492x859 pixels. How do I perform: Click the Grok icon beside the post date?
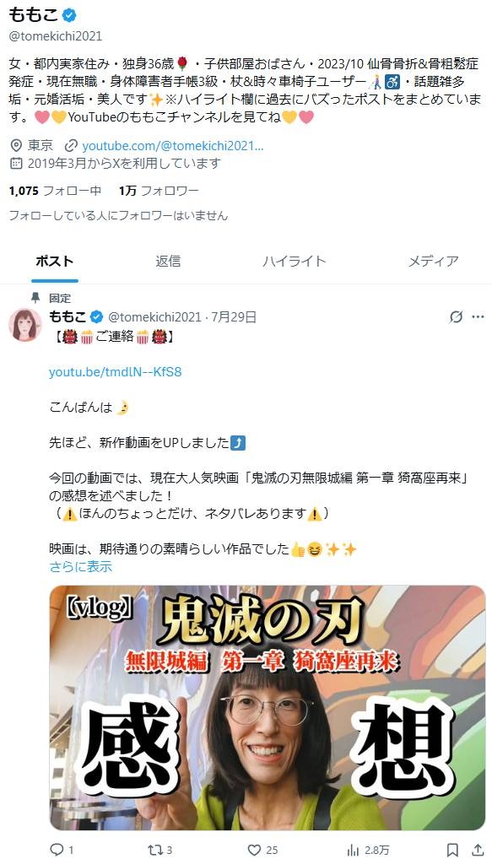coord(456,316)
